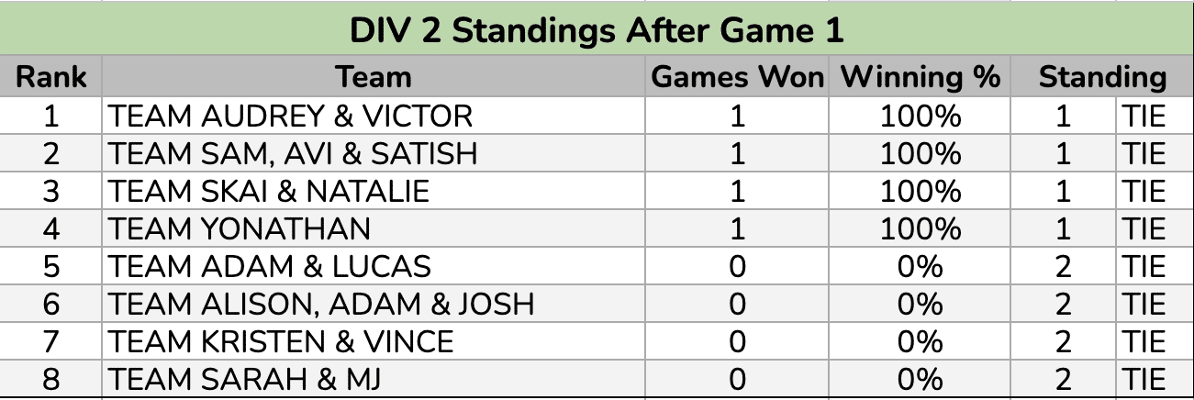Select the Team column header
This screenshot has width=1194, height=400.
click(x=373, y=77)
